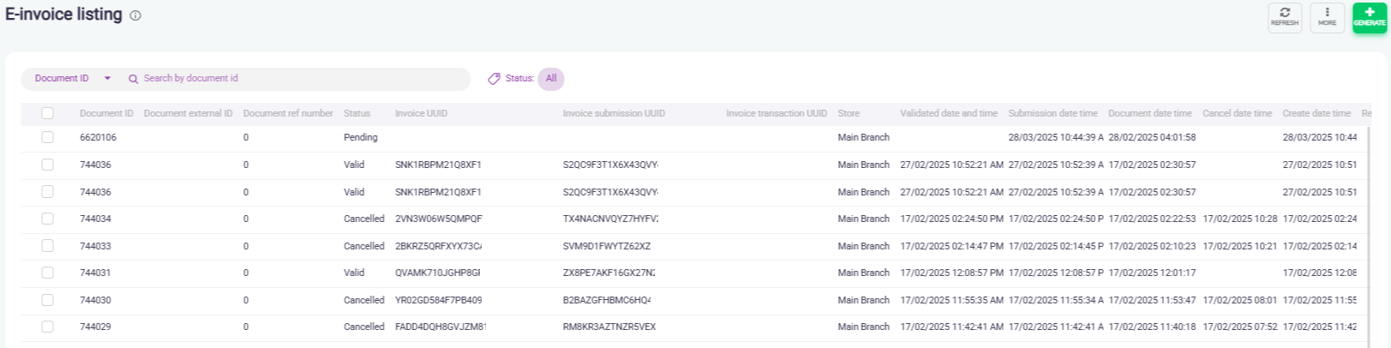Screen dimensions: 1391x348
Task: Sort by Status column header
Action: tap(357, 113)
